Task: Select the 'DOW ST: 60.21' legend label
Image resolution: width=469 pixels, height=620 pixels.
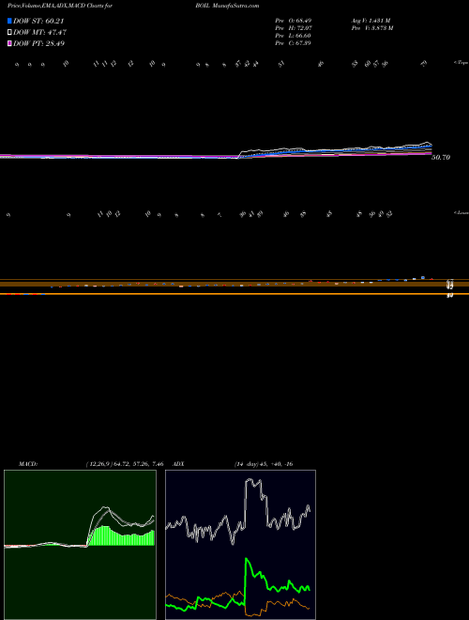Action: [x=38, y=22]
